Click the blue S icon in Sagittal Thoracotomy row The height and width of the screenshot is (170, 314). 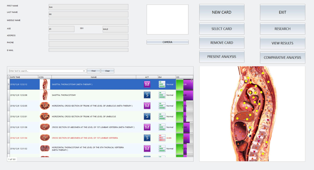[147, 95]
